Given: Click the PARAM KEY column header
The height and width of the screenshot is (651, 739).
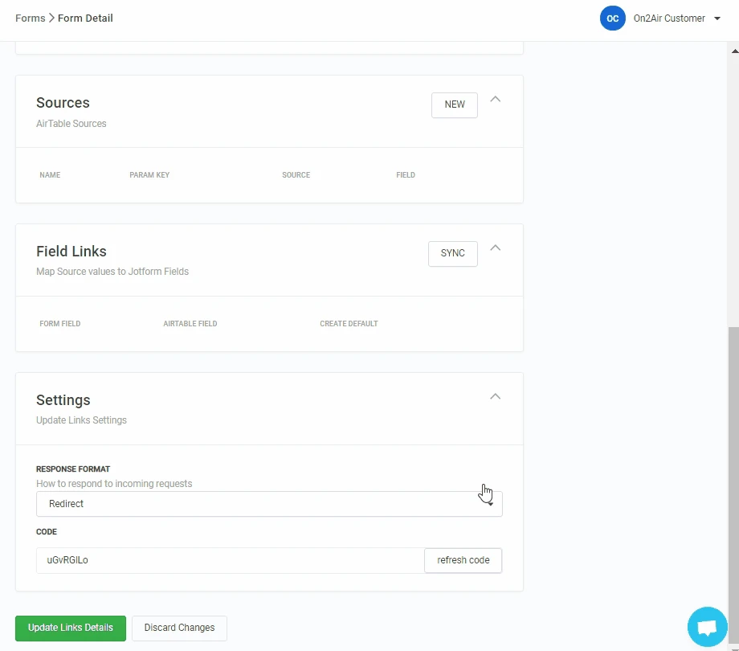Looking at the screenshot, I should 149,175.
